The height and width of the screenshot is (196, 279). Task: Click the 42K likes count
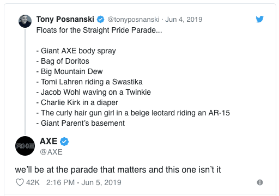[x=33, y=182]
